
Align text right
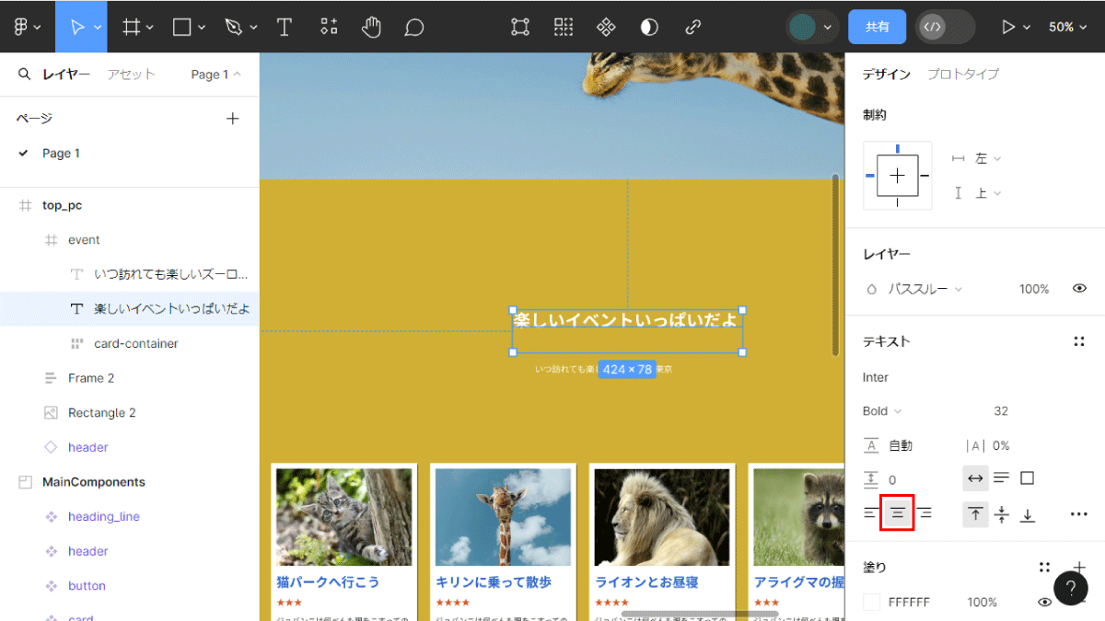(925, 513)
